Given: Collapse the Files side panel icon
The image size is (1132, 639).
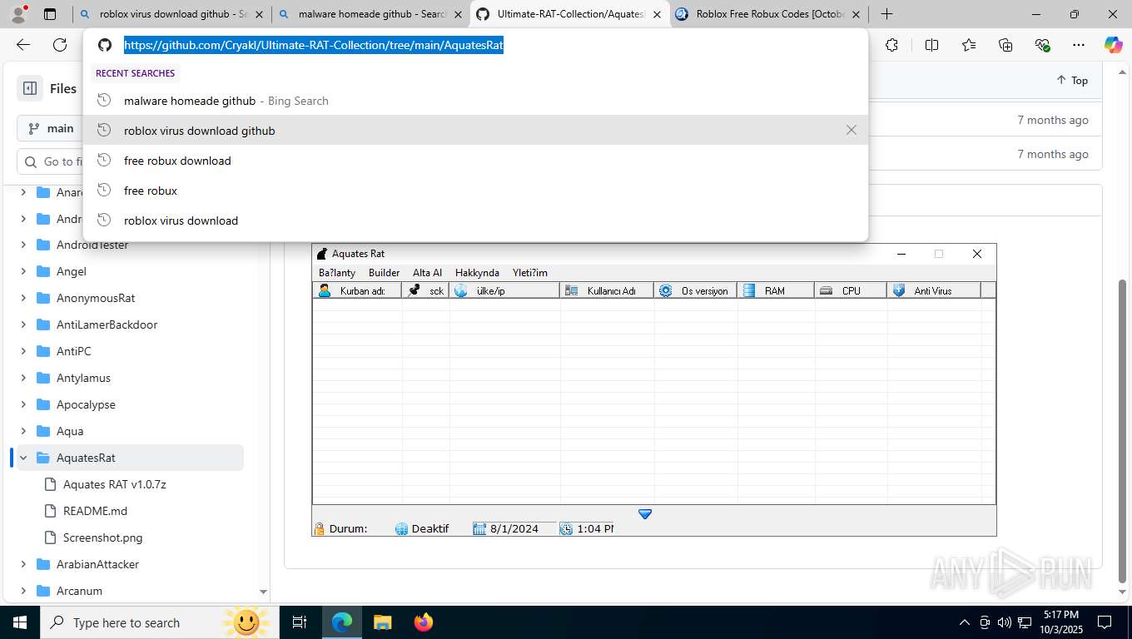Looking at the screenshot, I should [x=30, y=88].
